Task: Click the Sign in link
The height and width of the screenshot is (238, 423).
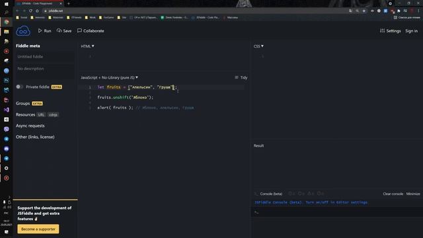Action: point(411,31)
